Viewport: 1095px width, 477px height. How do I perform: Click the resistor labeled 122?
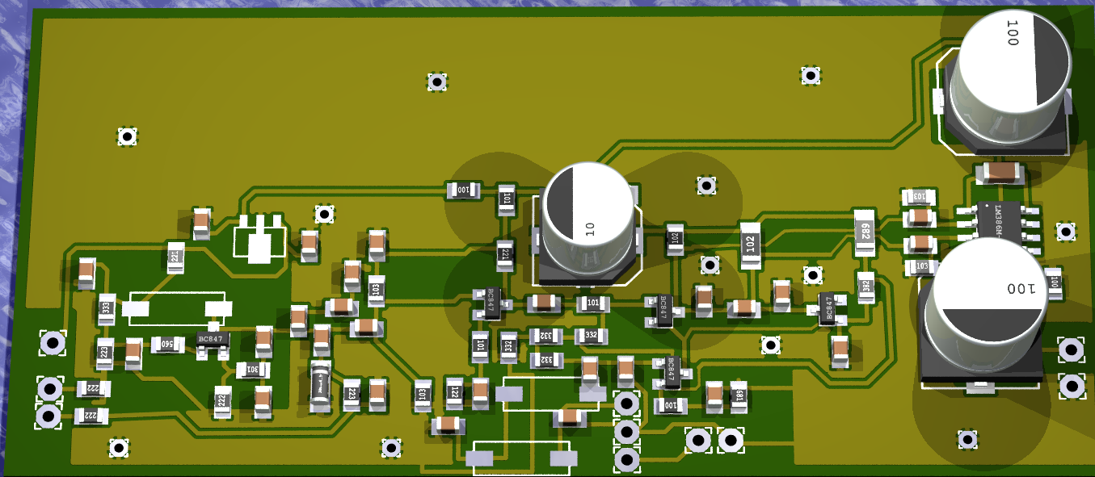pos(454,393)
